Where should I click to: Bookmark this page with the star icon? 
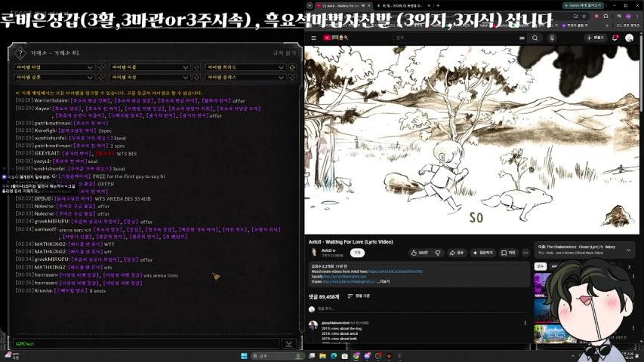584,17
